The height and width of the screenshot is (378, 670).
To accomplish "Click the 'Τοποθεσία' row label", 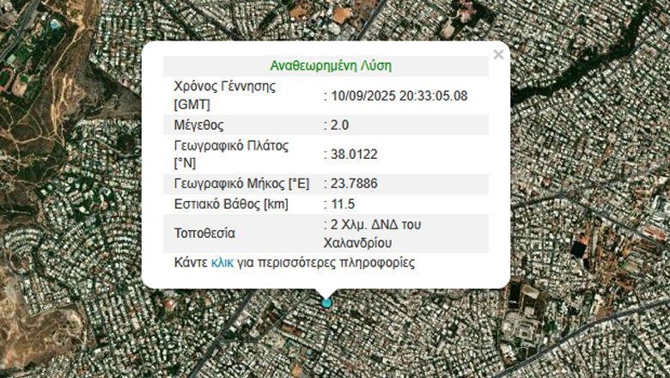I will pos(204,233).
